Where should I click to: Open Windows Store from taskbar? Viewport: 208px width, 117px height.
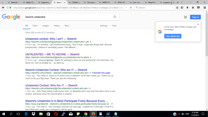pyautogui.click(x=48, y=114)
